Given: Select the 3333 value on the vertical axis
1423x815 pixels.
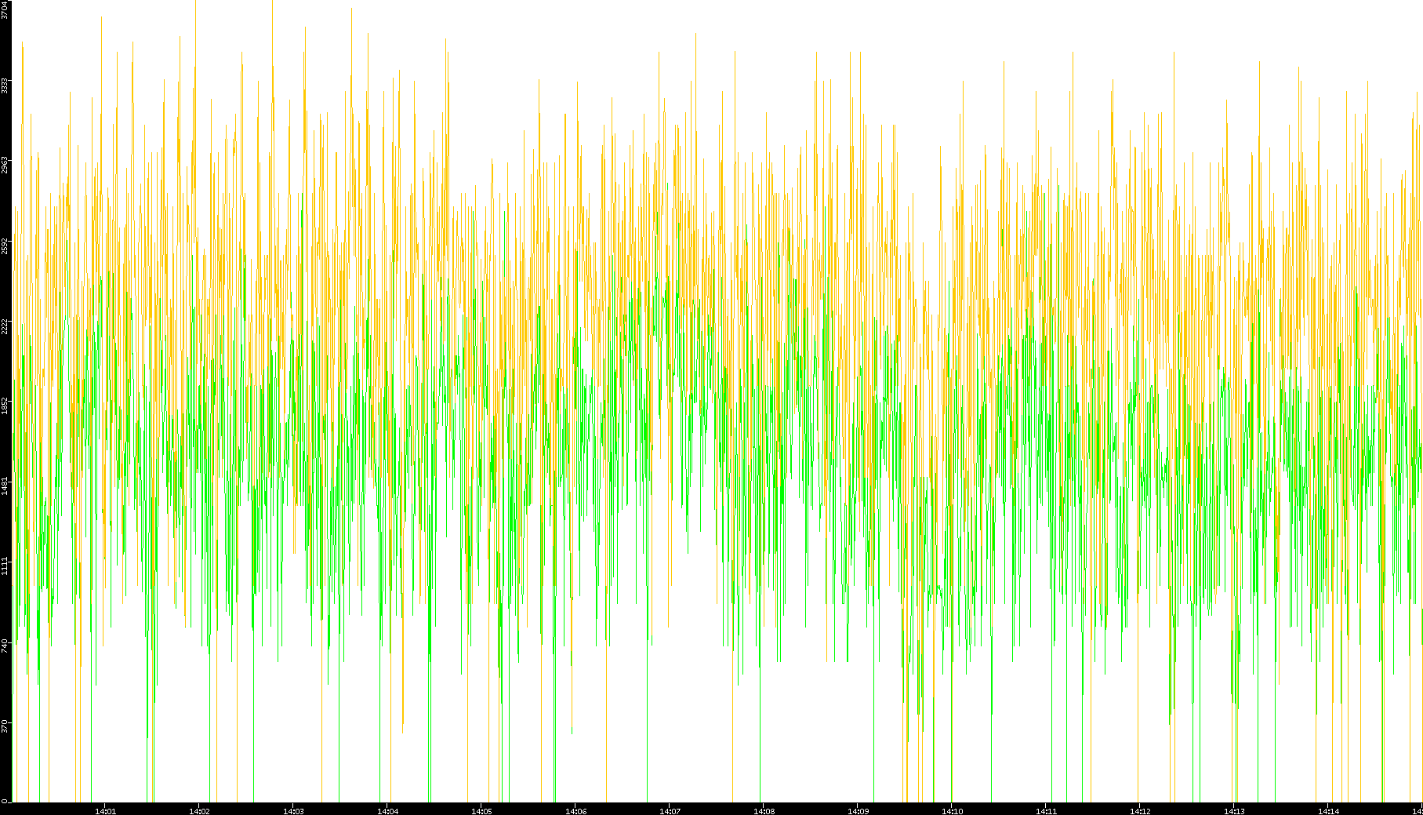Looking at the screenshot, I should coord(5,86).
